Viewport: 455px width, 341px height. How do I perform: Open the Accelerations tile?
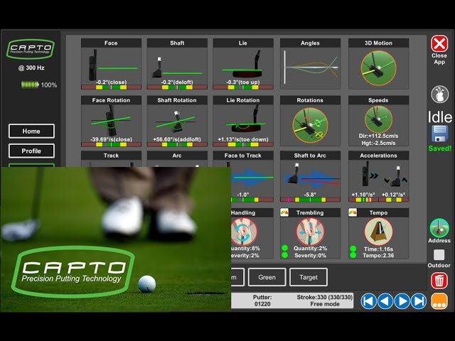coord(378,176)
